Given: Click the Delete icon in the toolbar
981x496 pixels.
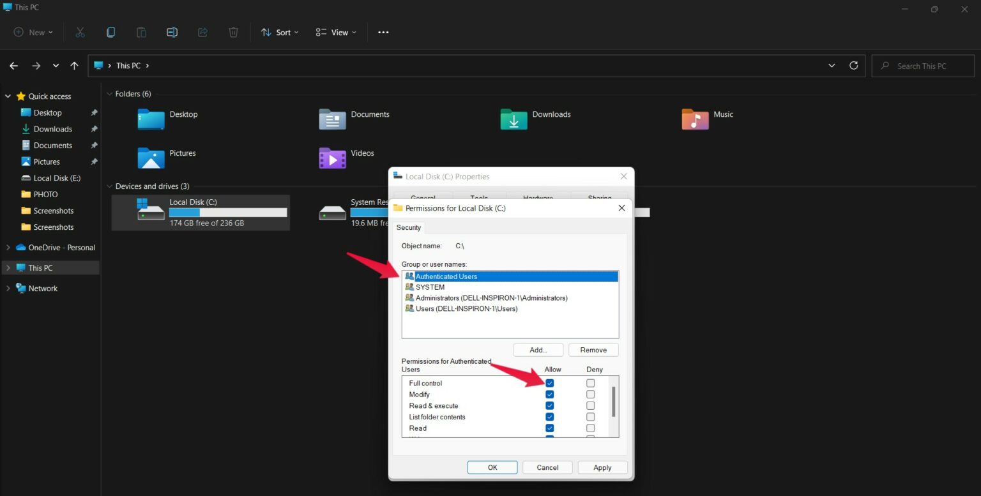Looking at the screenshot, I should (233, 32).
